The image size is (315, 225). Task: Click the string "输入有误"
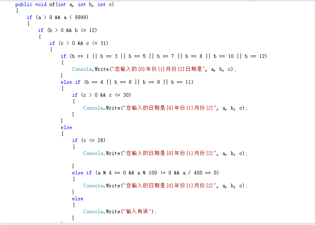(x=137, y=212)
